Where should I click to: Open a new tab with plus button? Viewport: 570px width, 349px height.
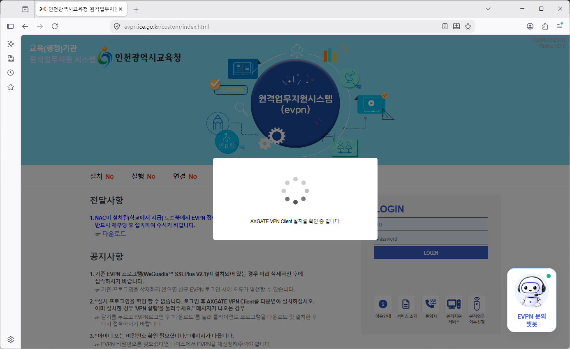[x=136, y=9]
